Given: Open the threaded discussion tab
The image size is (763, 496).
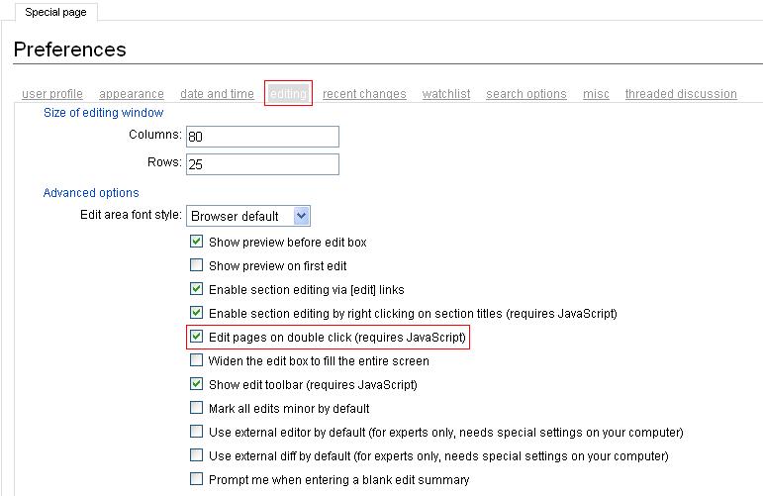Looking at the screenshot, I should (681, 94).
